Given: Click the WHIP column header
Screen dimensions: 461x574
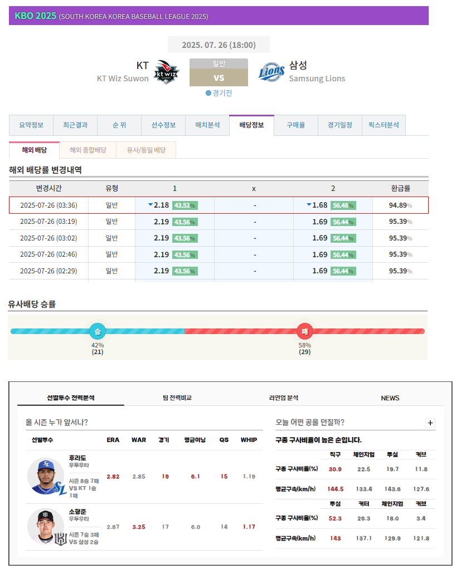Looking at the screenshot, I should pyautogui.click(x=249, y=440).
